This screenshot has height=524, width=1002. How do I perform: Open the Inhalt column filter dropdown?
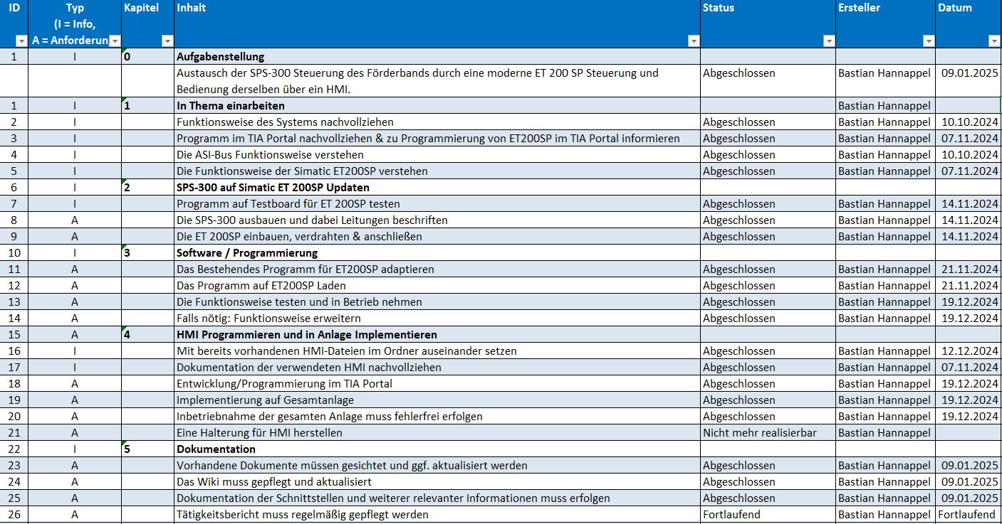[x=694, y=41]
